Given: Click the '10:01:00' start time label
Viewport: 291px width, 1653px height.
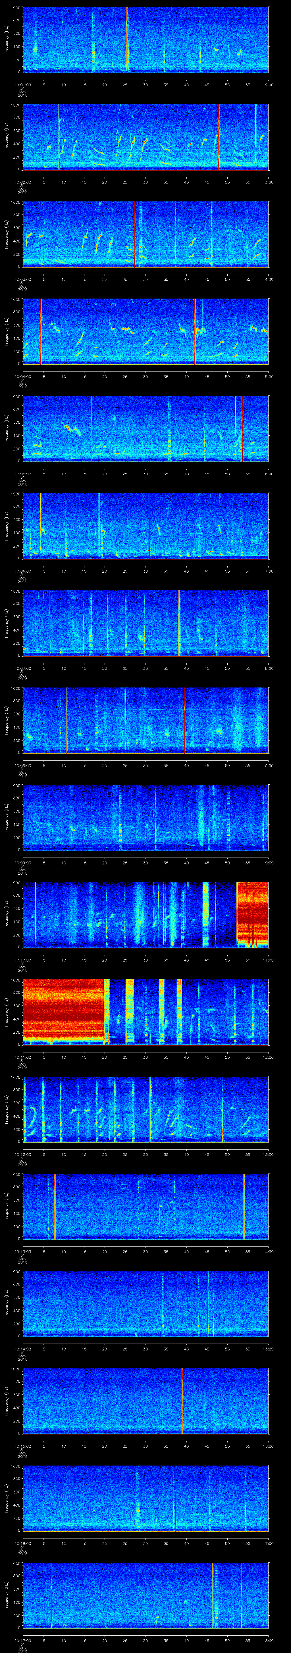Looking at the screenshot, I should click(23, 84).
